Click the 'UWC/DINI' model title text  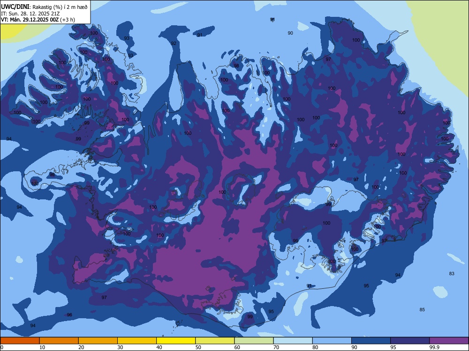click(15, 7)
